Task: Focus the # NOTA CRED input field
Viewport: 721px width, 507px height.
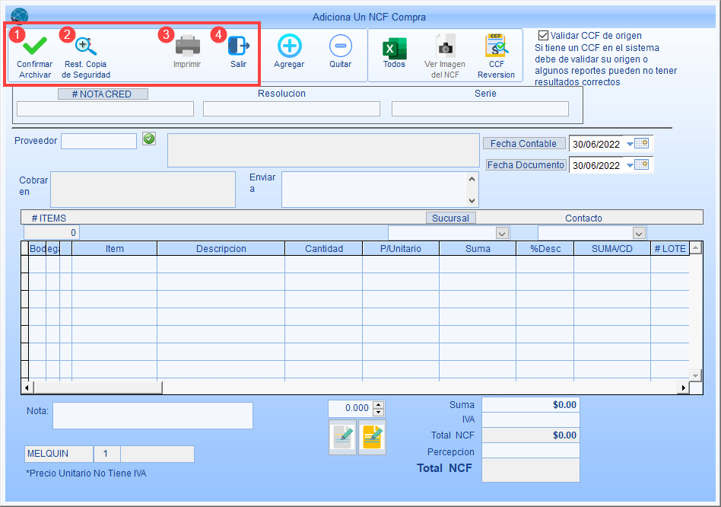Action: pyautogui.click(x=105, y=109)
